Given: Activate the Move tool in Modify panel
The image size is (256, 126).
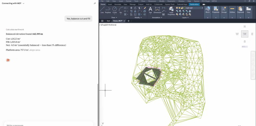Looking at the screenshot, I should click(131, 8).
